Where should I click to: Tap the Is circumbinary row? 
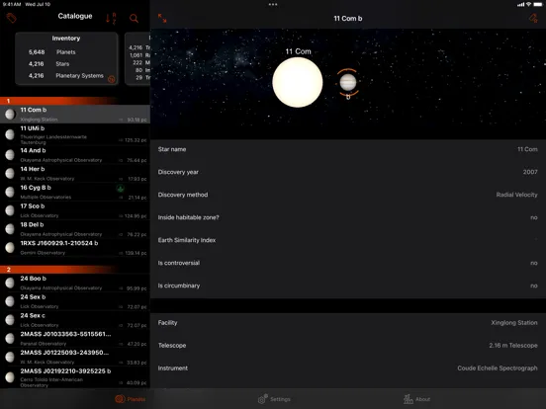348,286
